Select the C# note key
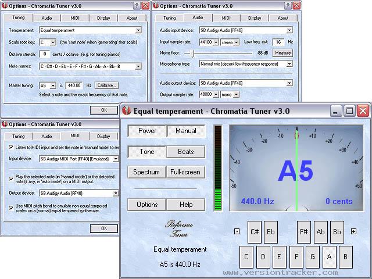 point(255,232)
